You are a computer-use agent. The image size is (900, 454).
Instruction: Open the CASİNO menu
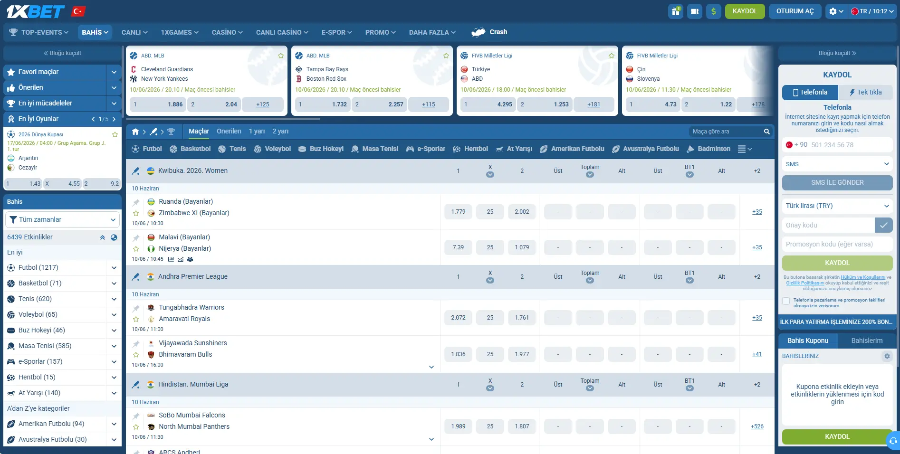click(x=227, y=32)
